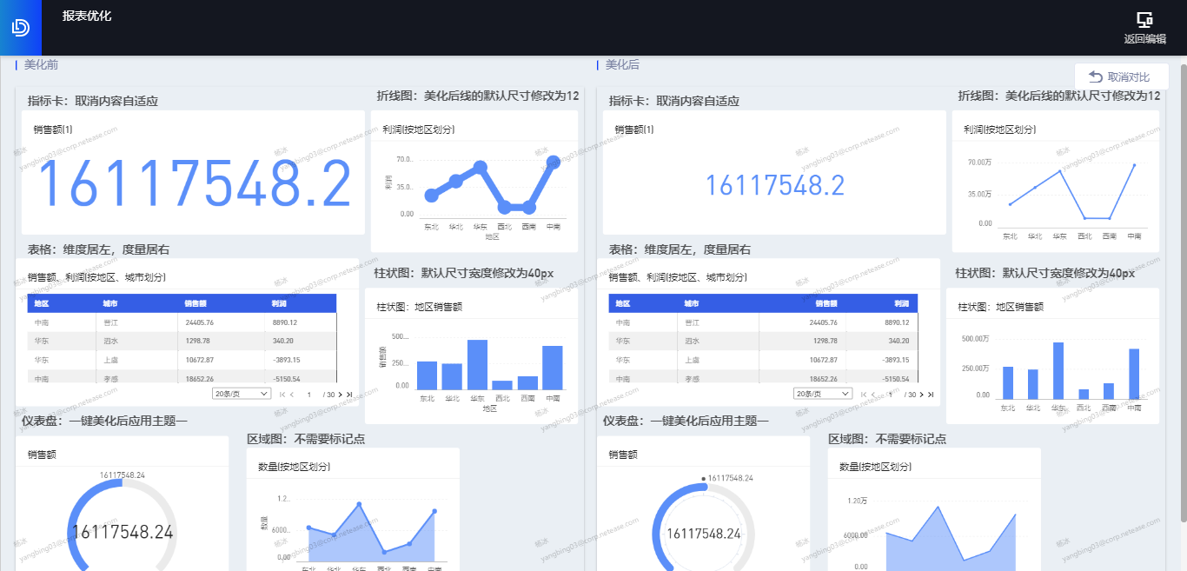Viewport: 1187px width, 571px height.
Task: Click the app logo in the top-left corner
Action: pyautogui.click(x=20, y=27)
